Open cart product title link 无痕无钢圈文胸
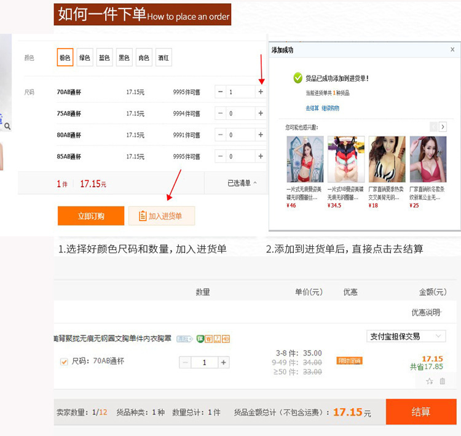This screenshot has height=436, width=461. click(x=112, y=338)
